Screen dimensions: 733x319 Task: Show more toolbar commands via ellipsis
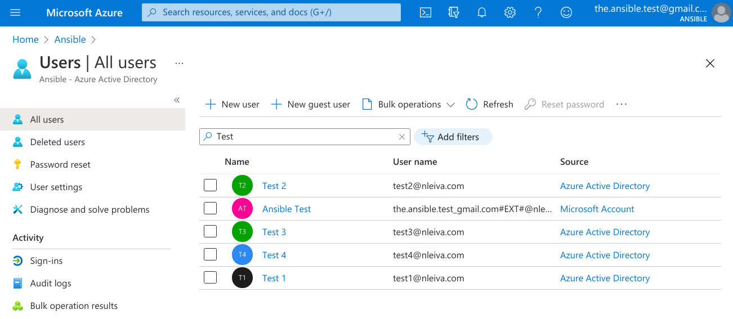point(622,104)
